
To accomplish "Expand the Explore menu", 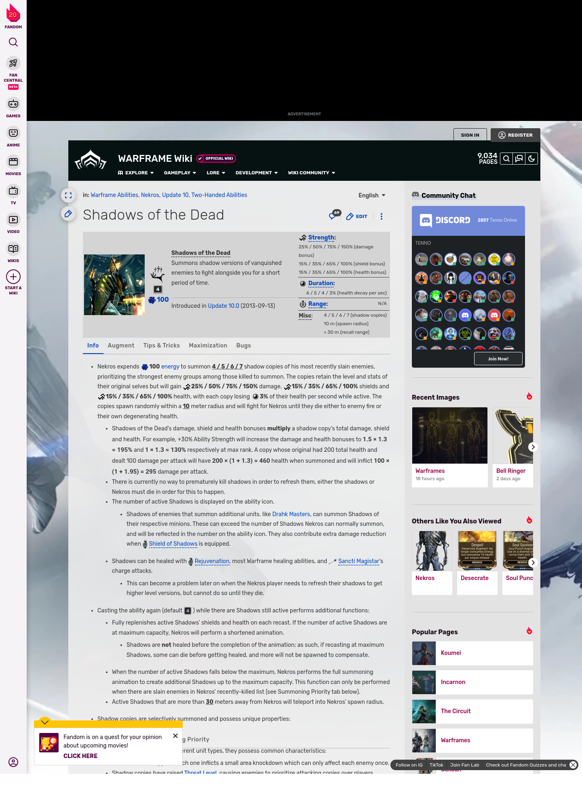I will tap(136, 173).
